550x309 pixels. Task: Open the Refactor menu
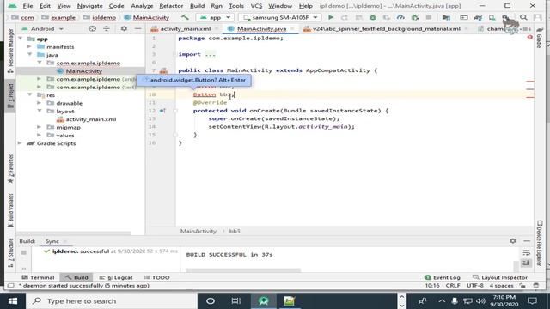171,6
